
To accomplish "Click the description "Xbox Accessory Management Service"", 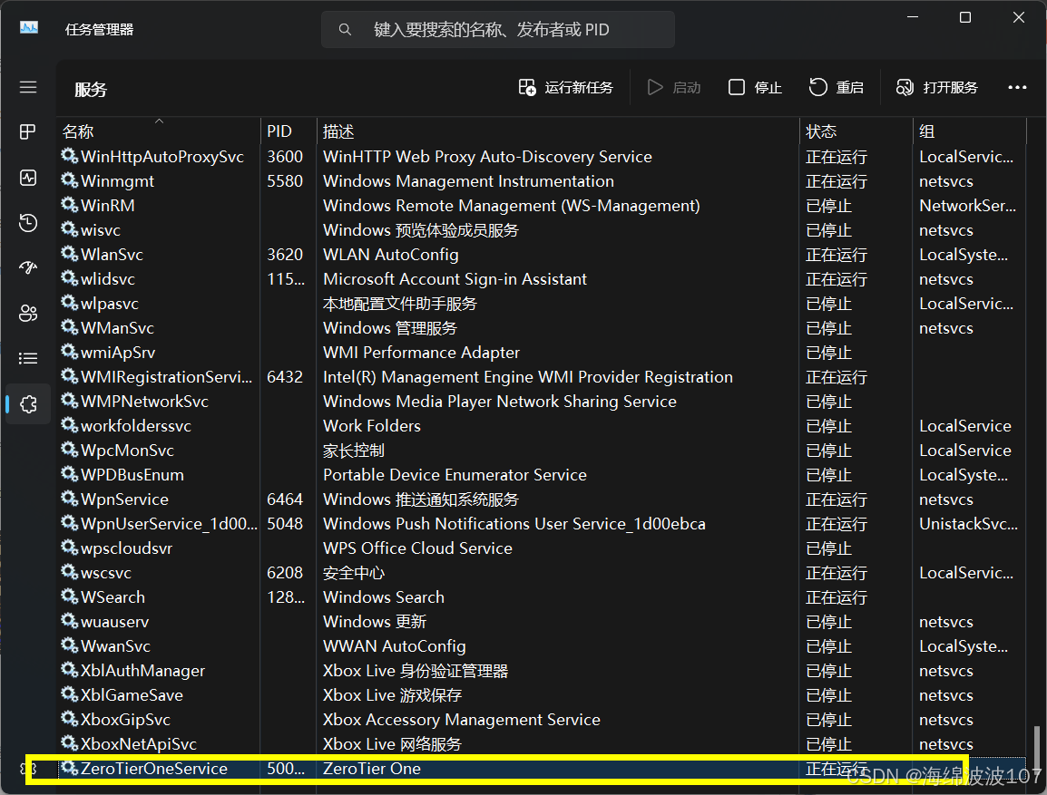I will tap(462, 719).
